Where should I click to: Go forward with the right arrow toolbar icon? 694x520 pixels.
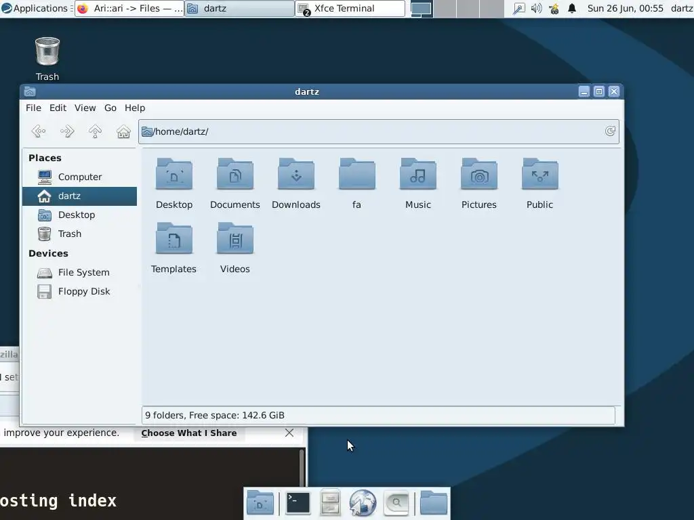coord(67,131)
